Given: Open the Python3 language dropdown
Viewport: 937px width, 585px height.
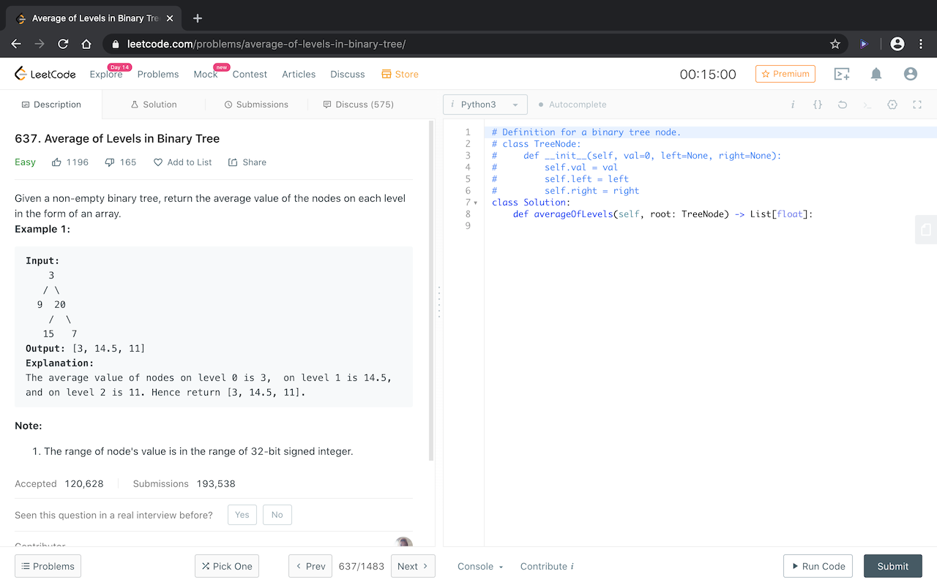Looking at the screenshot, I should (485, 105).
